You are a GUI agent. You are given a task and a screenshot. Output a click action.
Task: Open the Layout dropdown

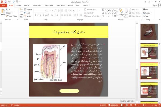[28, 9]
